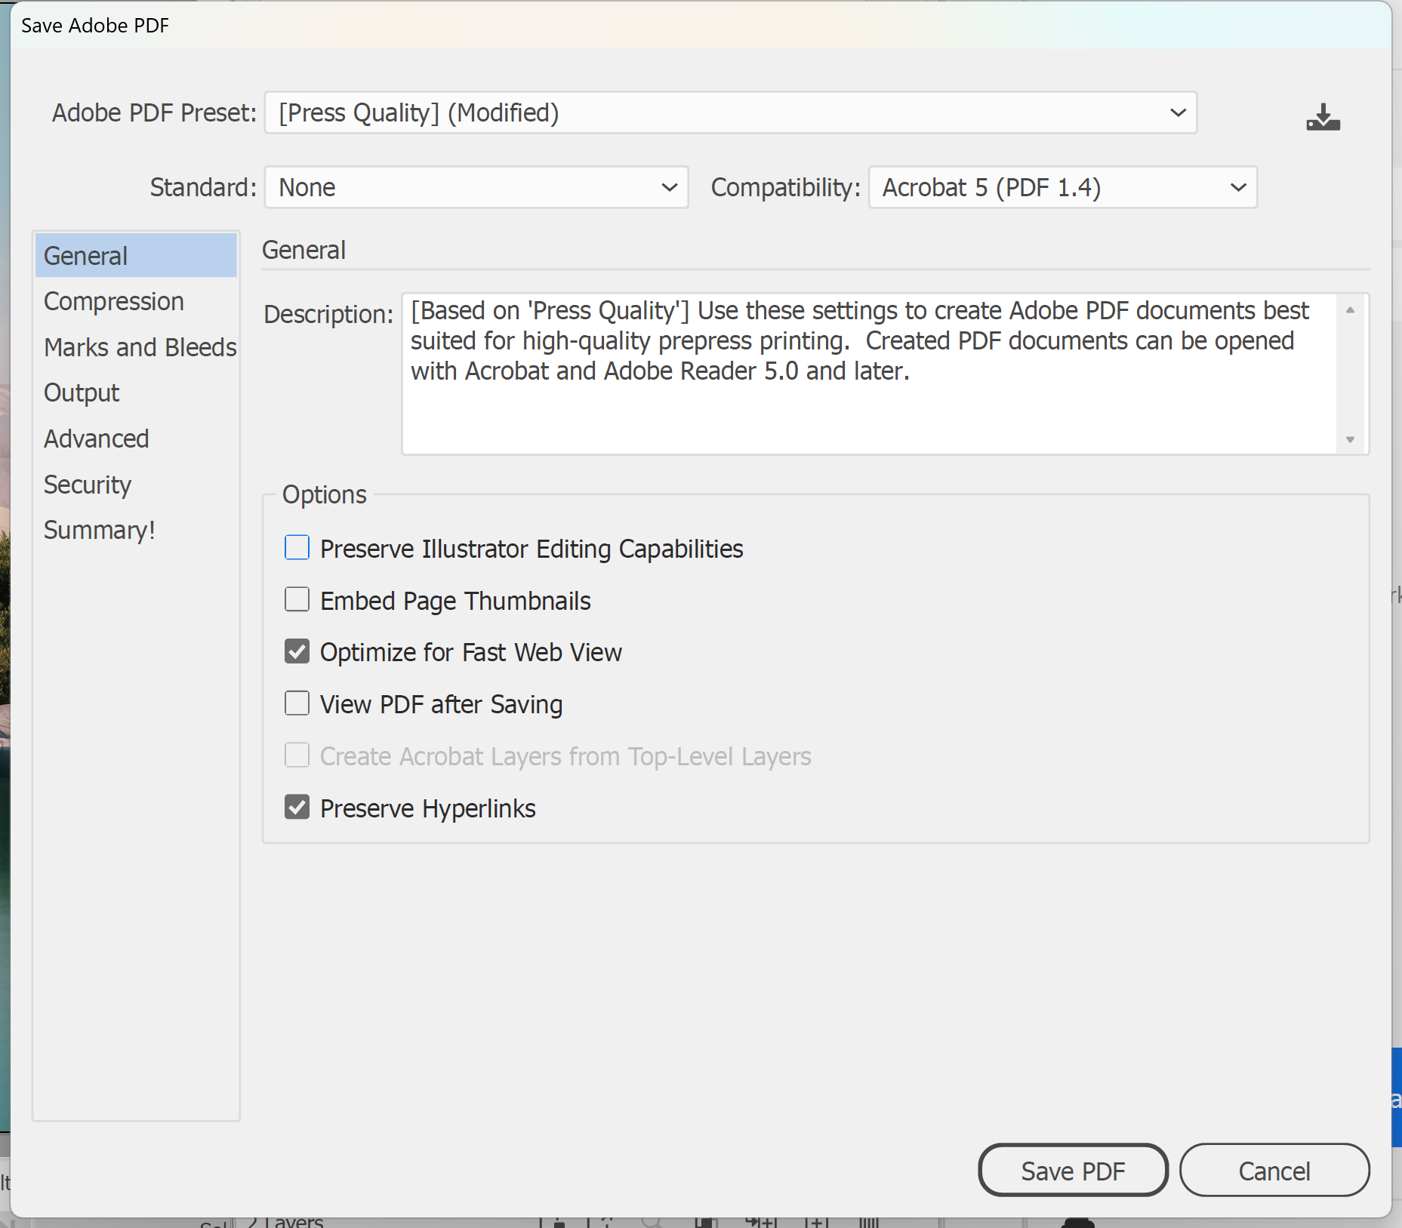Open the Compatibility dropdown
Image resolution: width=1402 pixels, height=1228 pixels.
click(x=1063, y=187)
